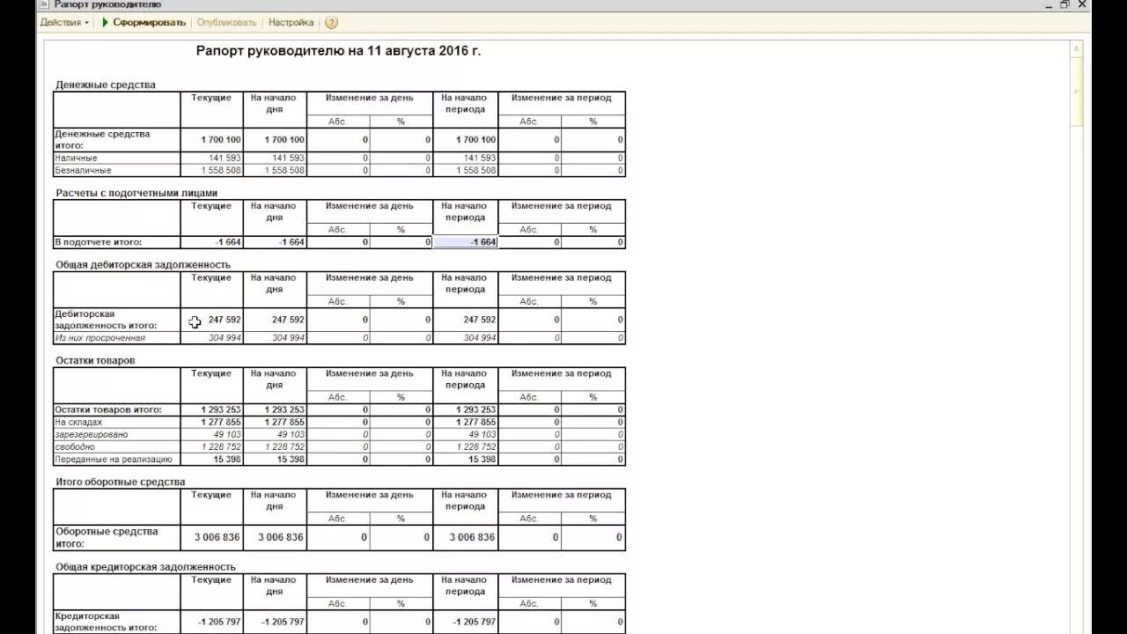The width and height of the screenshot is (1127, 634).
Task: Restore down the report window
Action: 1064,4
